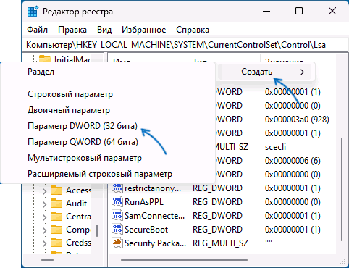
Task: Click the 0x00000006 (6) value cell
Action: click(x=293, y=161)
